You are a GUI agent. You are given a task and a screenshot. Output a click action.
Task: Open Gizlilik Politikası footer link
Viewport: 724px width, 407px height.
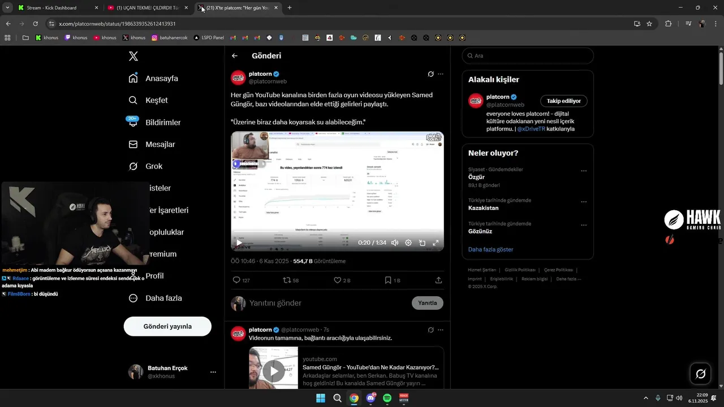tap(520, 270)
